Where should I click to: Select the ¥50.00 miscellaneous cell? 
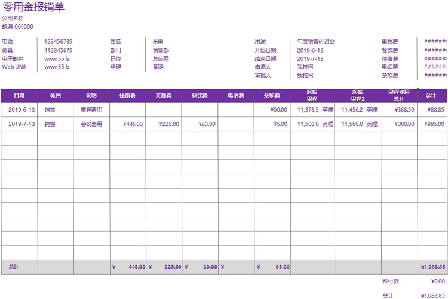coord(272,110)
